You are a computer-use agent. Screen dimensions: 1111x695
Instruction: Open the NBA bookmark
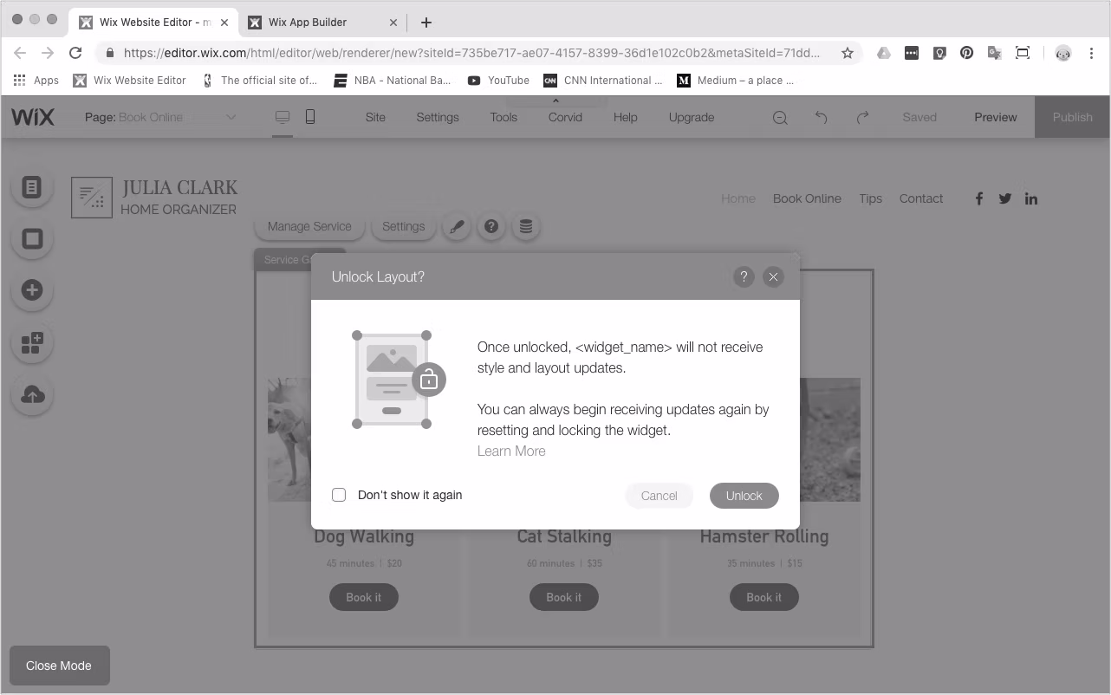click(393, 81)
